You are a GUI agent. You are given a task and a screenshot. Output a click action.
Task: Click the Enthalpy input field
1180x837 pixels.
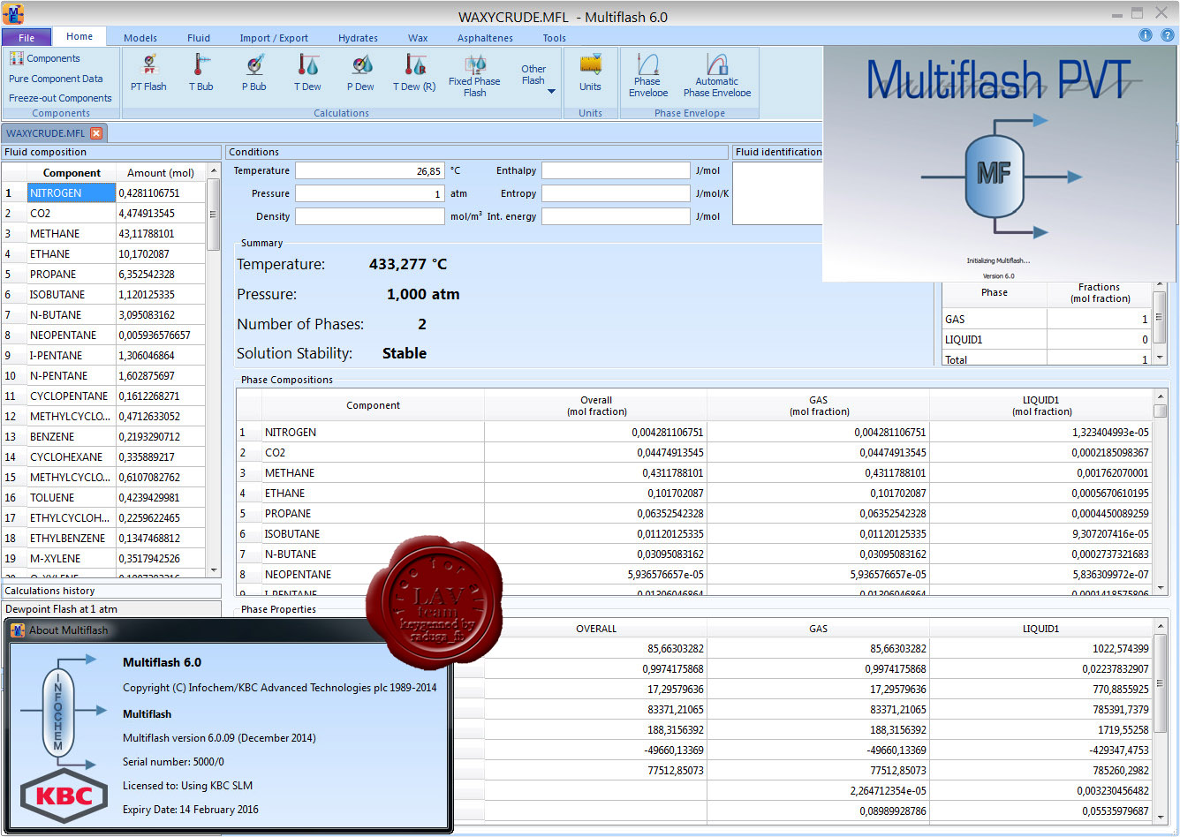click(x=616, y=170)
